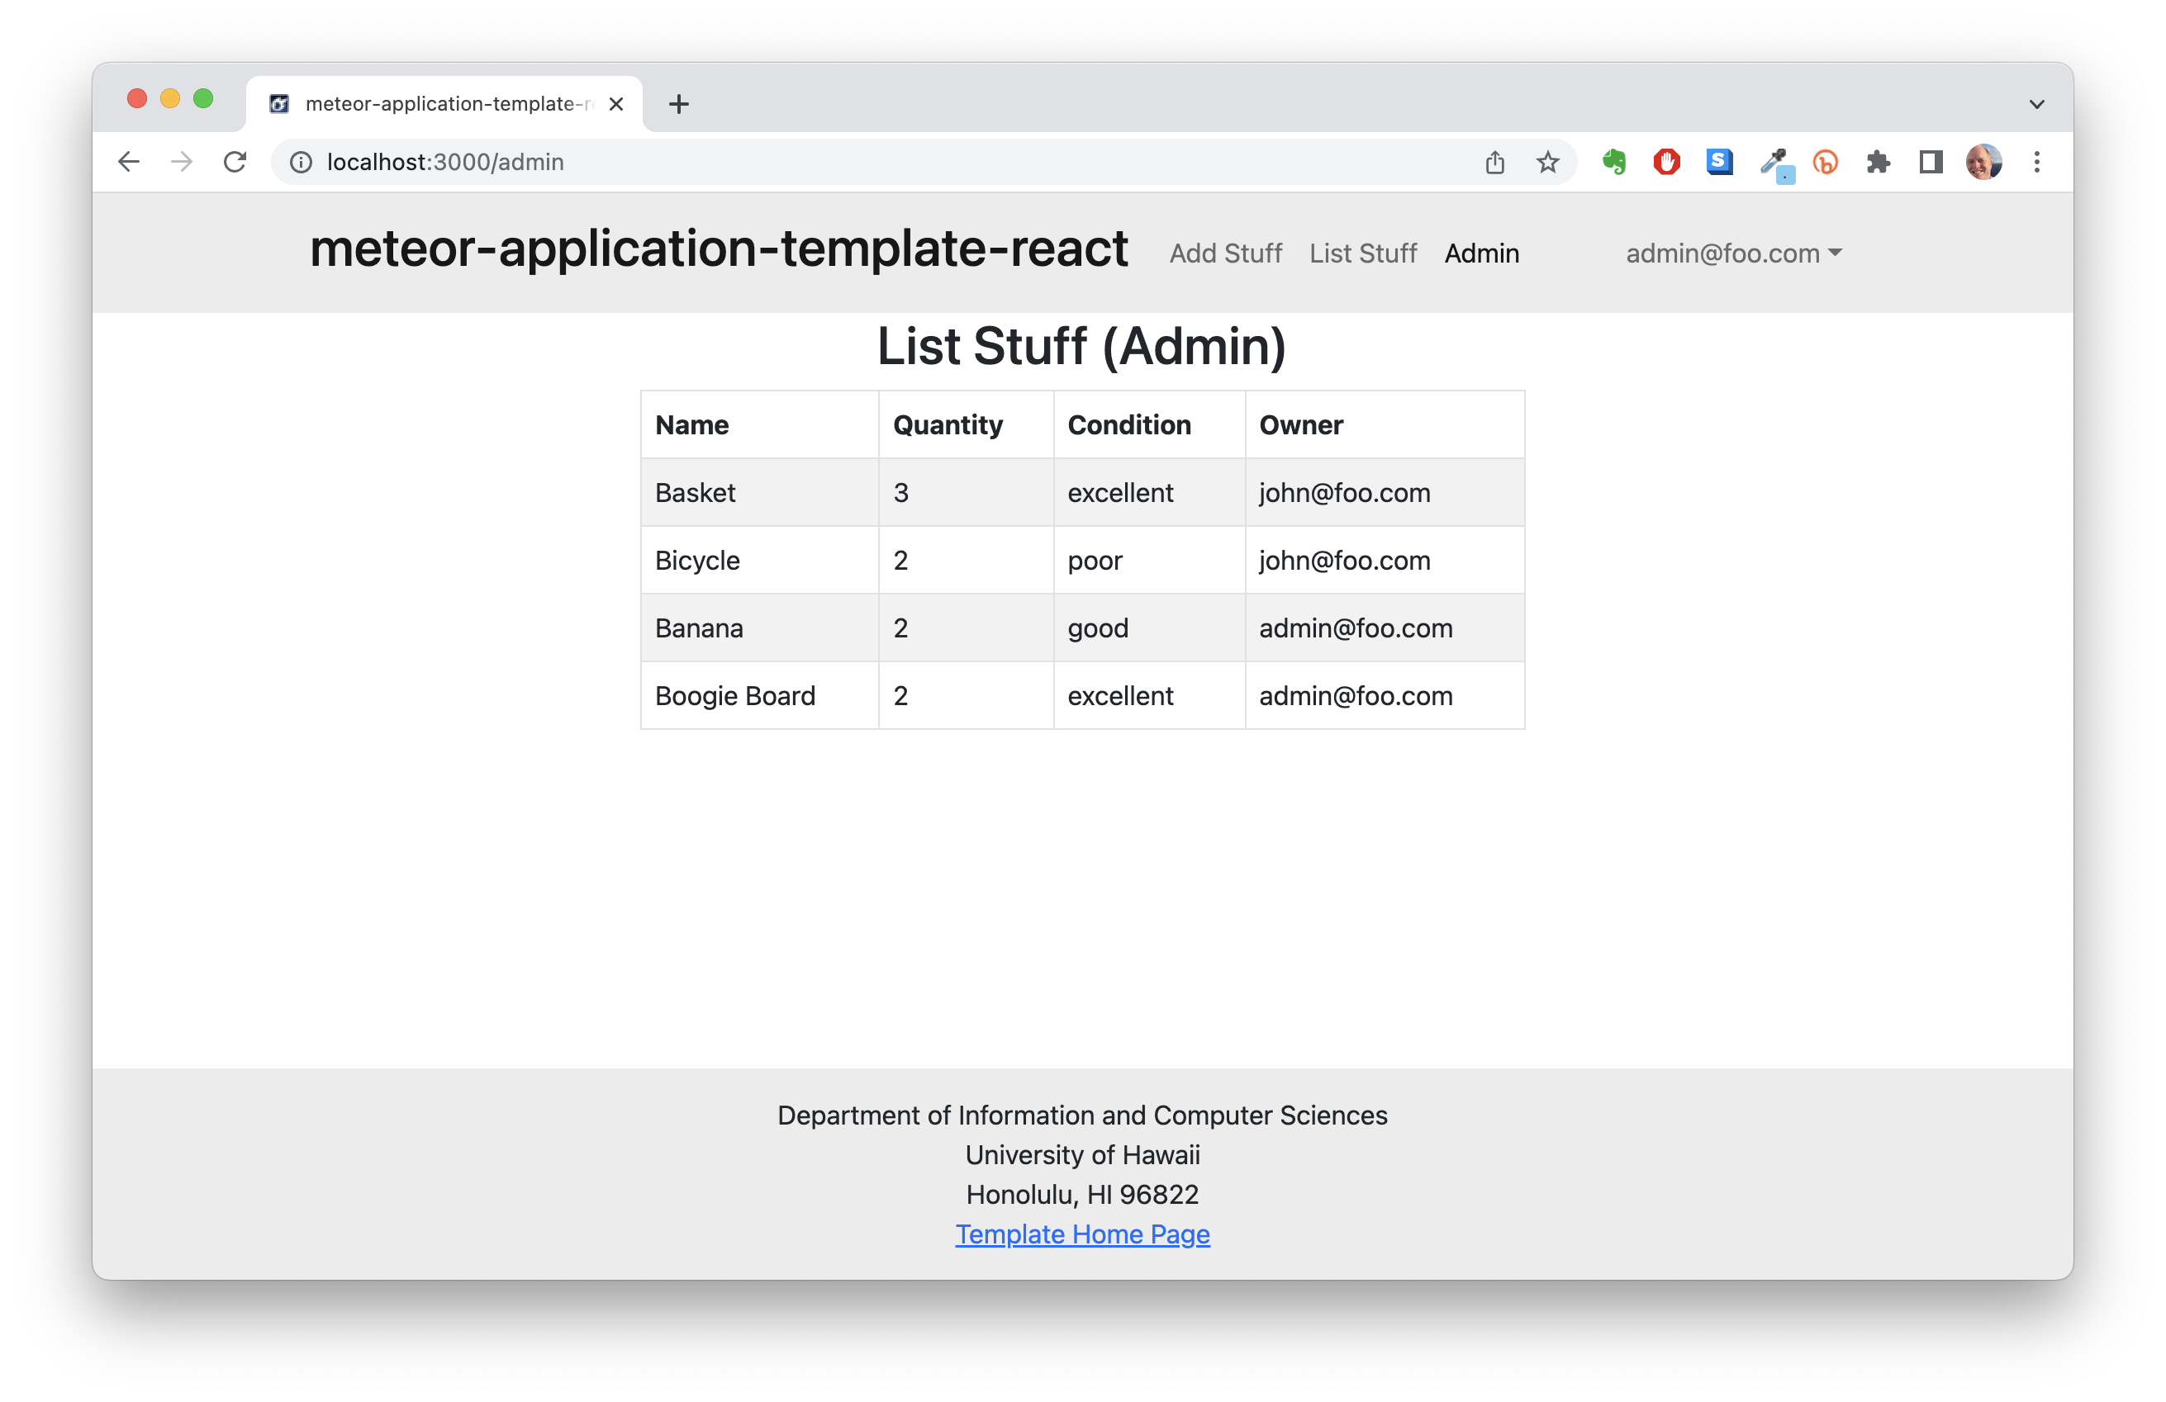Expand the admin@foo.com account dropdown
This screenshot has width=2166, height=1402.
[1733, 253]
